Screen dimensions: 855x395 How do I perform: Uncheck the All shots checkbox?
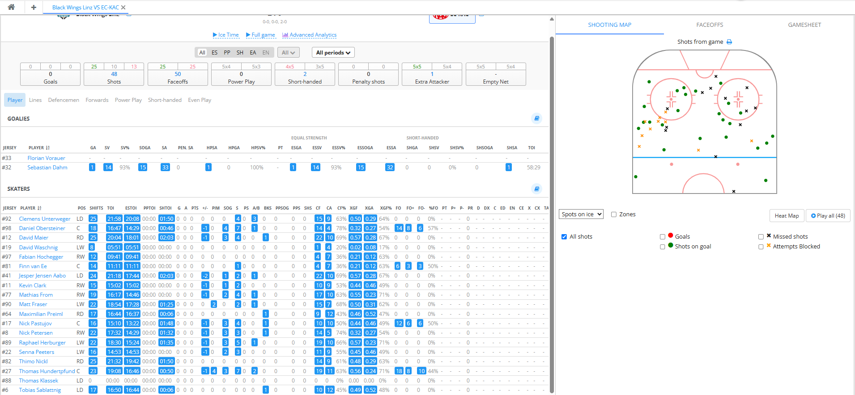(x=564, y=237)
